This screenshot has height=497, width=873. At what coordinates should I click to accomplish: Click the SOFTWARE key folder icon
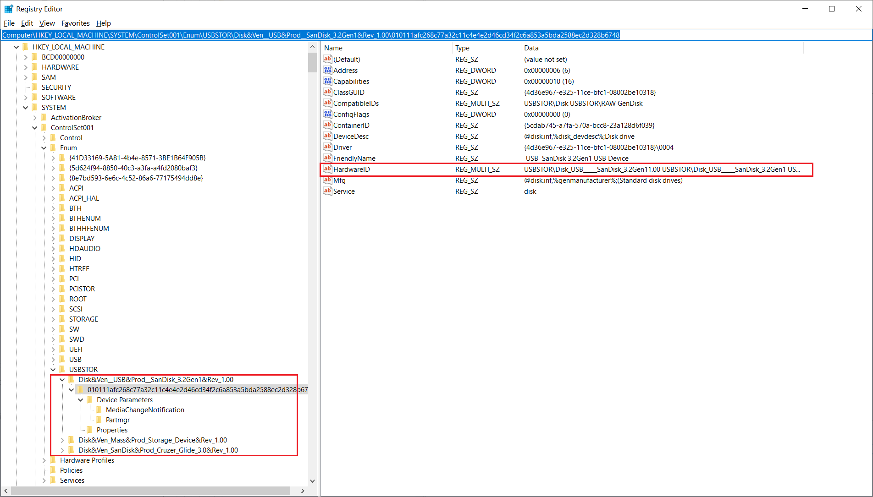pyautogui.click(x=35, y=97)
